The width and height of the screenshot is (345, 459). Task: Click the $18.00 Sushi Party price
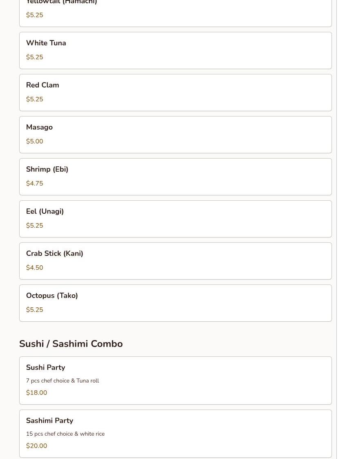point(36,393)
